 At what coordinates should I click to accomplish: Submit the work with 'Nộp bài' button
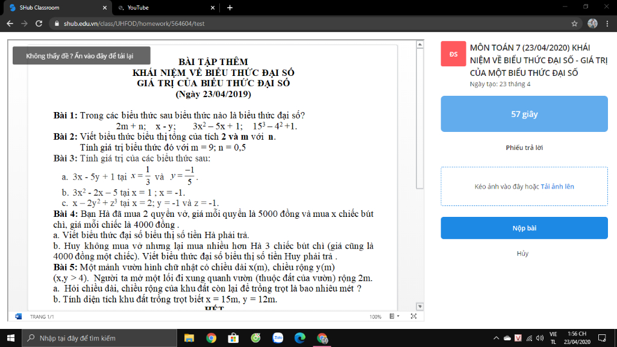pos(524,228)
